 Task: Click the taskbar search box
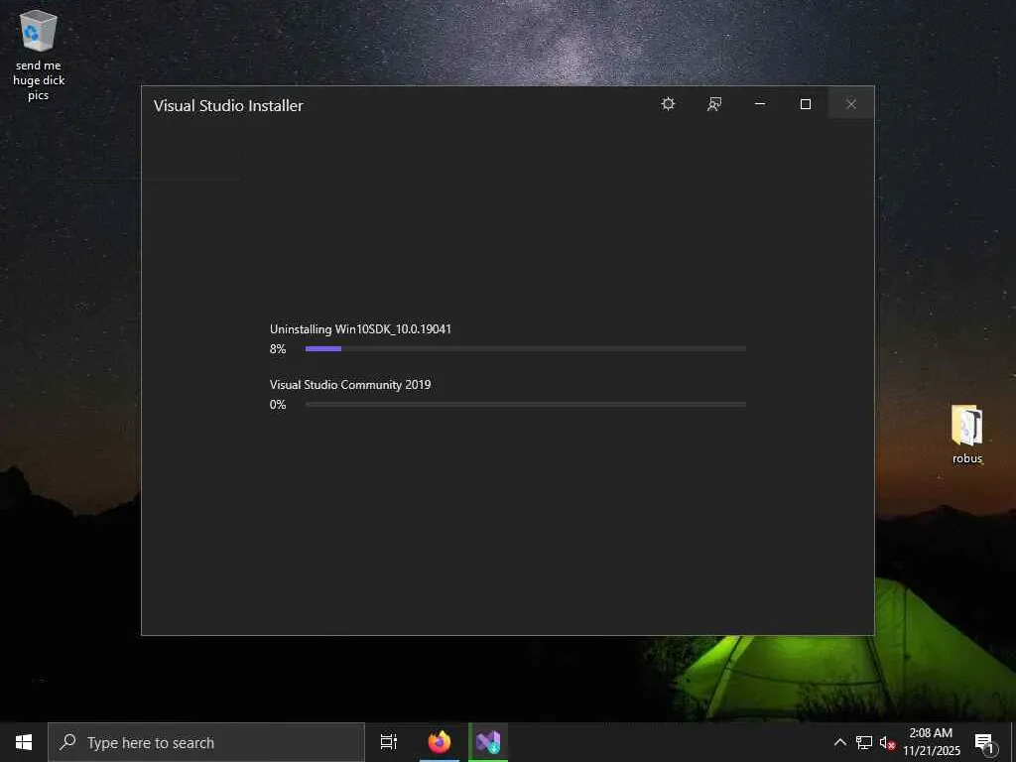[x=206, y=742]
